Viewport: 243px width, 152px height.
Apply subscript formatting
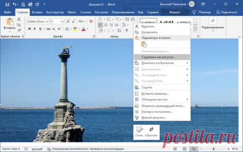pyautogui.click(x=54, y=29)
